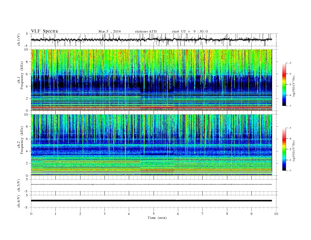The image size is (311, 240).
Task: Click the '4' kHz tick on ch.2 frequency axis
Action: [27, 151]
